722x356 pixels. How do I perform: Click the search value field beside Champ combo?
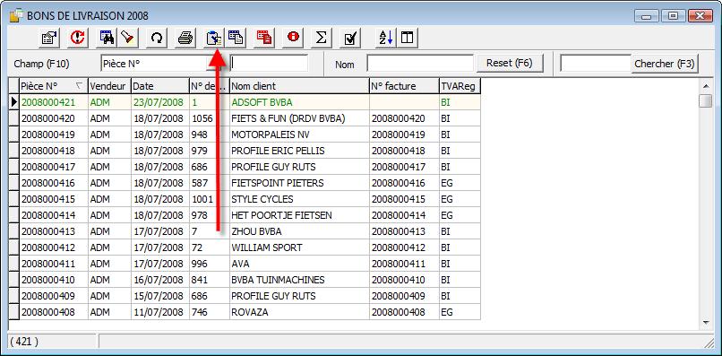269,64
